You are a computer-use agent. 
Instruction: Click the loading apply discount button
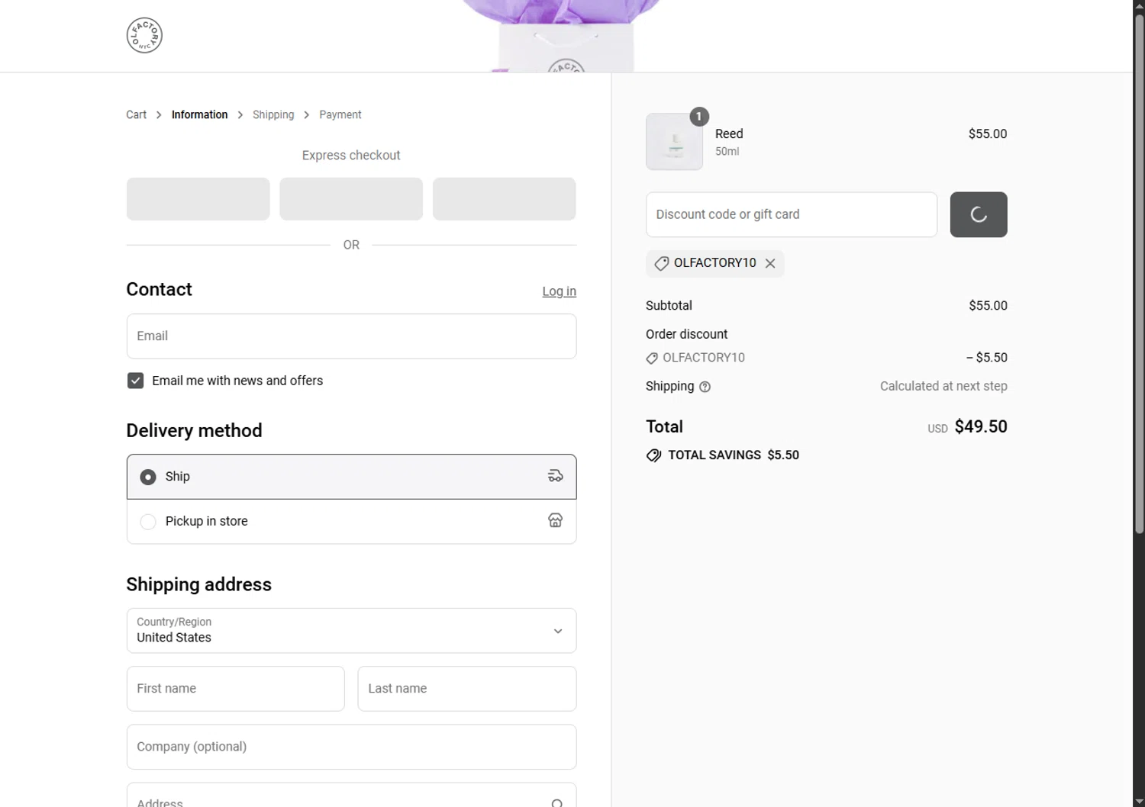[x=979, y=214]
